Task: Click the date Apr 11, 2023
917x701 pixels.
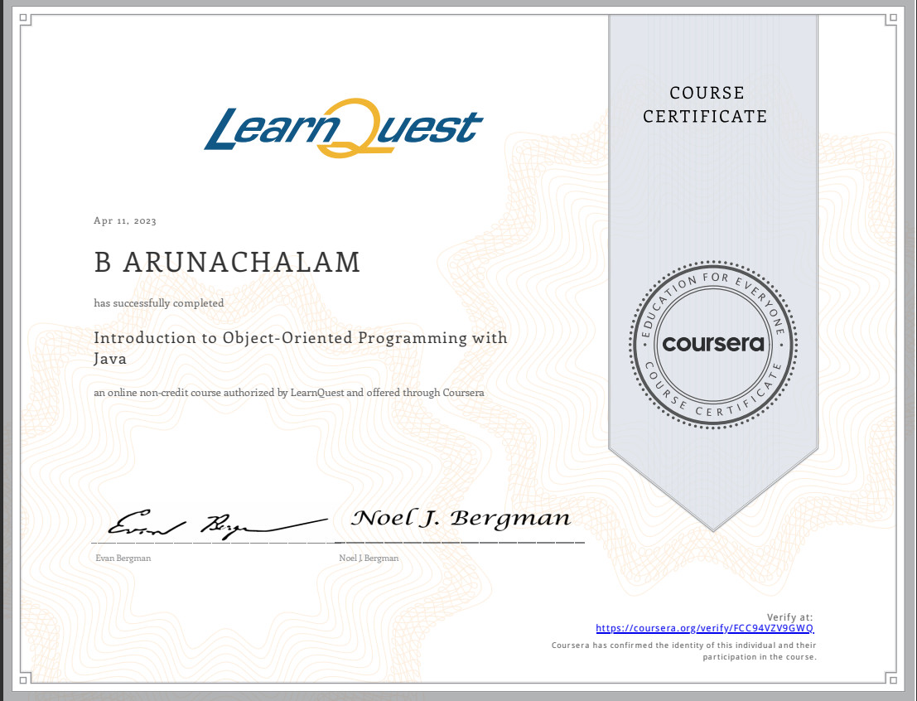Action: click(x=125, y=220)
